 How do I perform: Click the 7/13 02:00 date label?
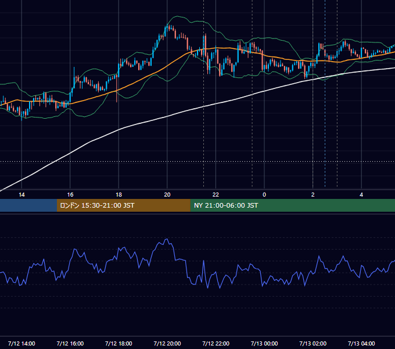click(x=313, y=343)
